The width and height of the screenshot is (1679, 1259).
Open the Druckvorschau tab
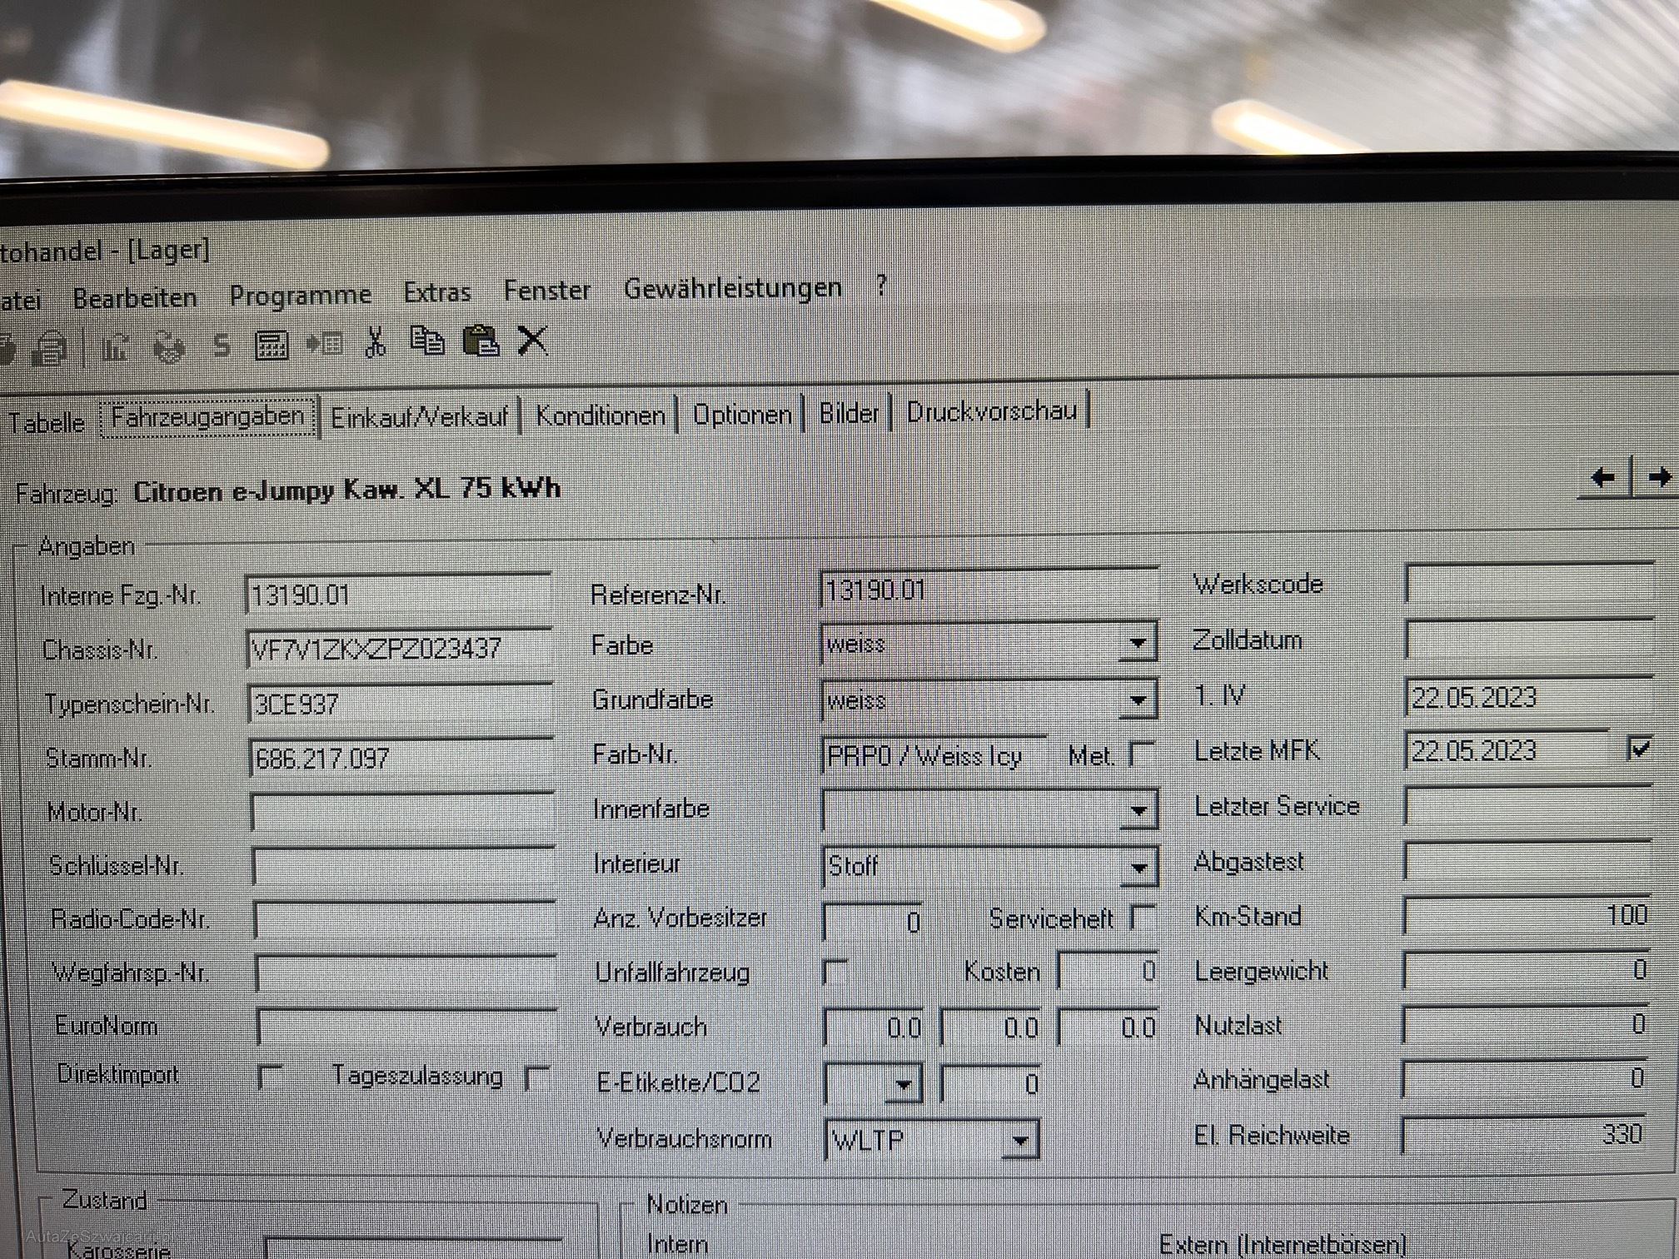pyautogui.click(x=992, y=411)
